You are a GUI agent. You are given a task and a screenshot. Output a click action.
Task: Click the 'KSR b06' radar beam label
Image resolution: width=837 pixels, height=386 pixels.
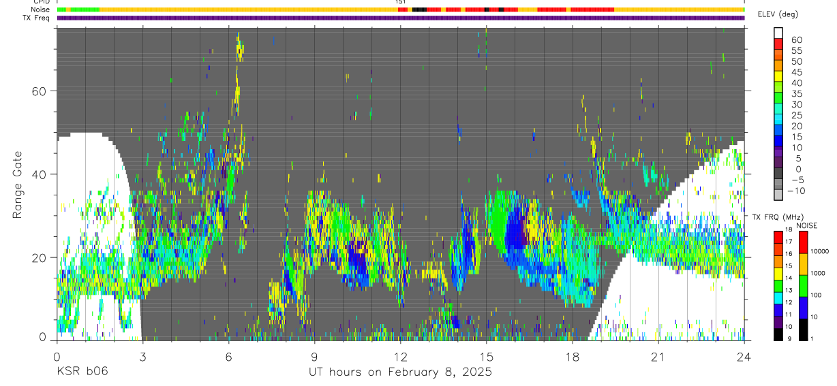pos(81,372)
